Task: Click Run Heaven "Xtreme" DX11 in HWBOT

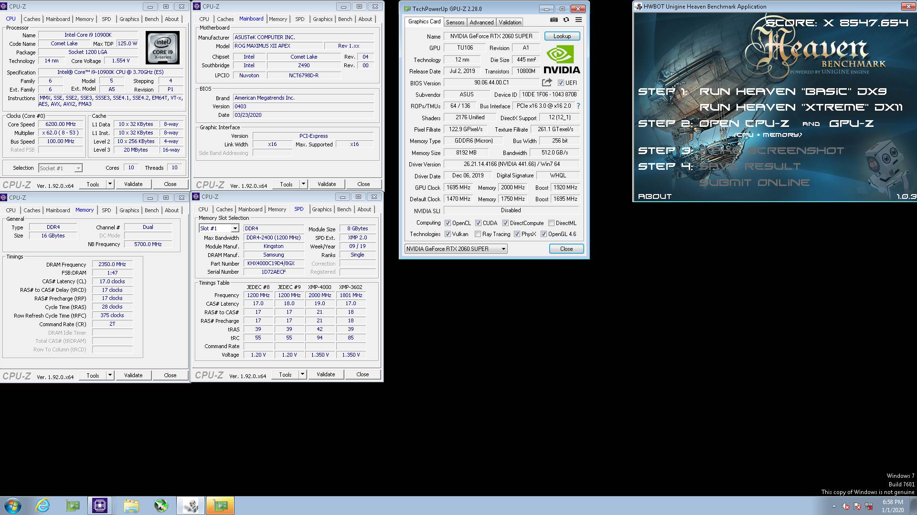Action: (801, 107)
